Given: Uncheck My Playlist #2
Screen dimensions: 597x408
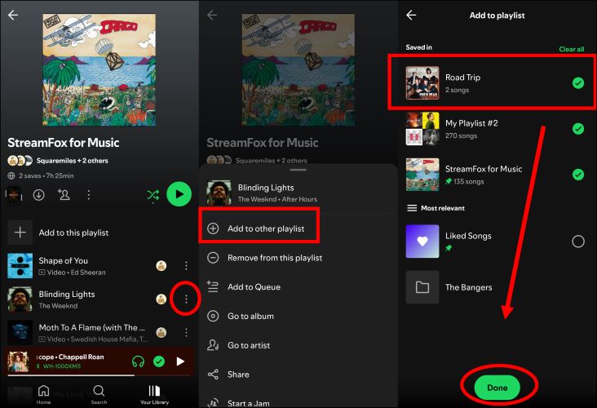Looking at the screenshot, I should click(x=578, y=129).
